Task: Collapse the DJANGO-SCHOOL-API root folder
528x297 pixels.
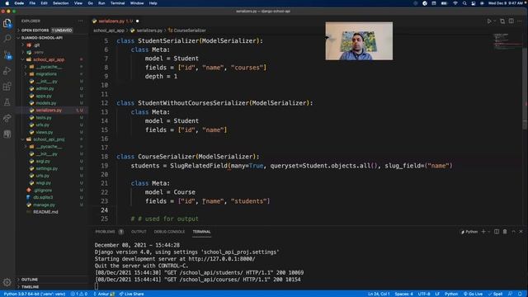Action: coord(42,38)
